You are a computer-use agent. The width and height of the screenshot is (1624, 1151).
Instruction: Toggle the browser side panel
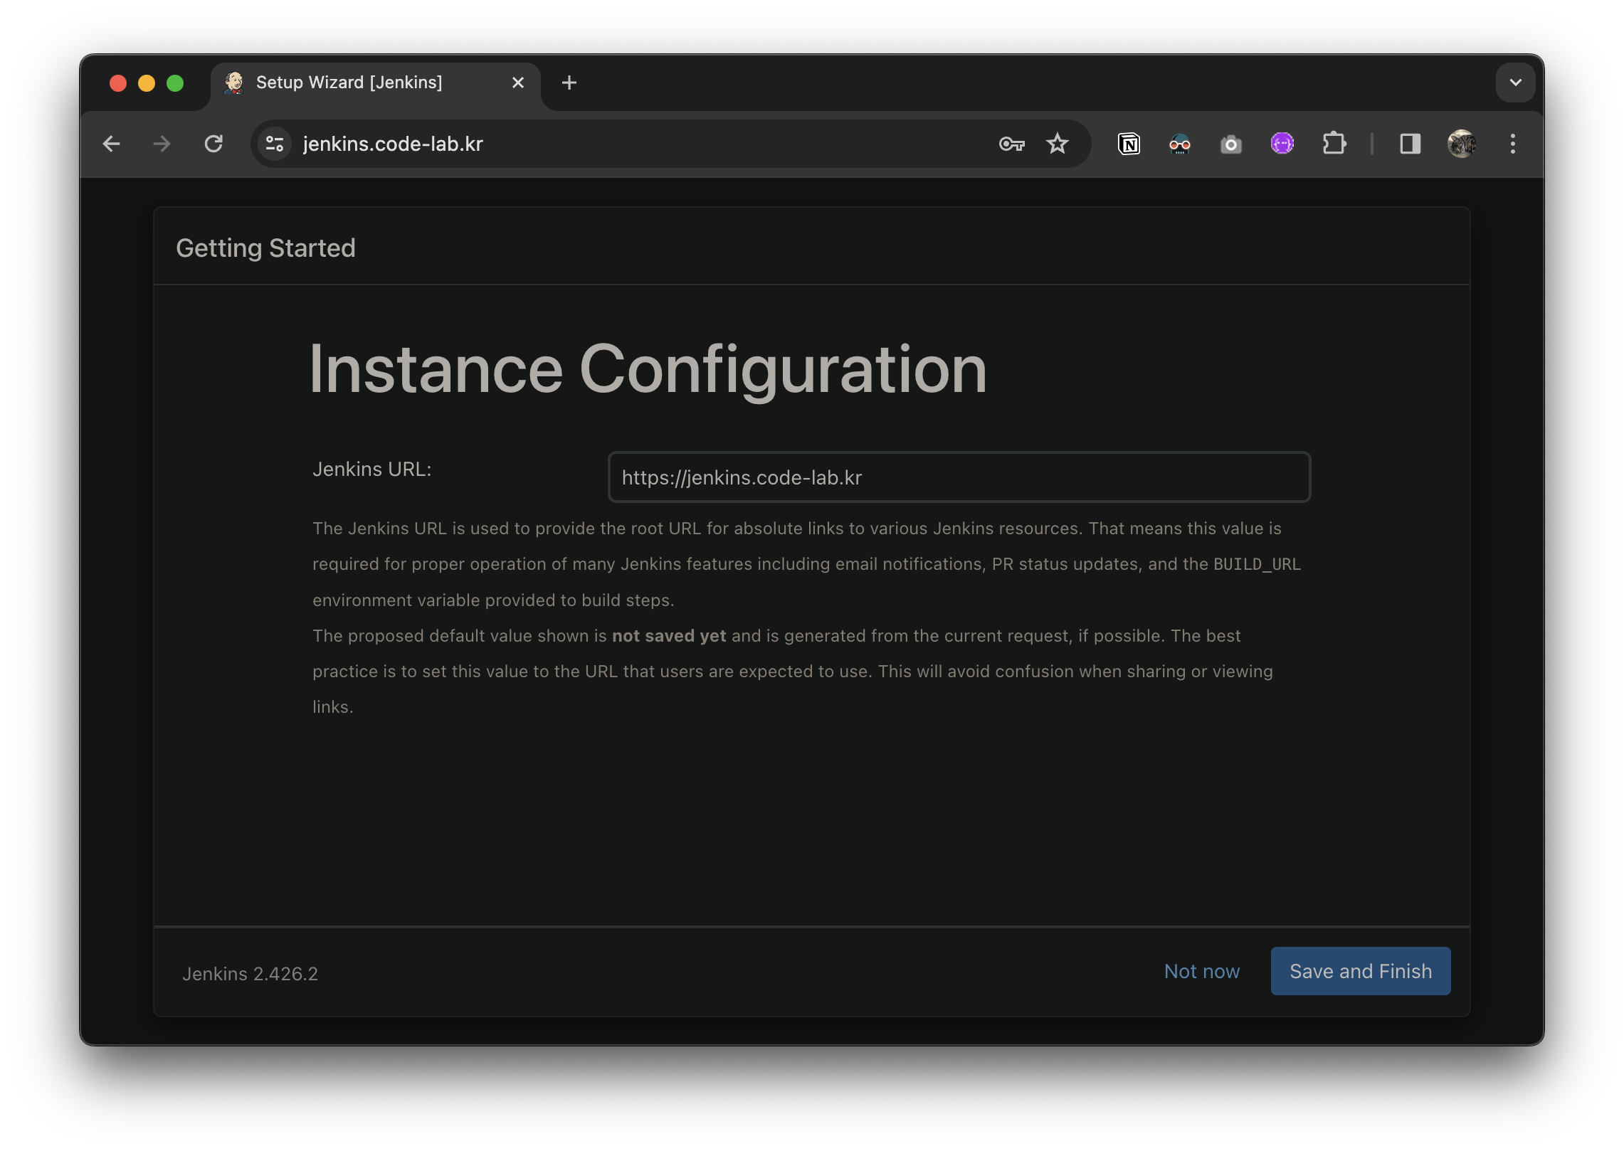coord(1410,144)
